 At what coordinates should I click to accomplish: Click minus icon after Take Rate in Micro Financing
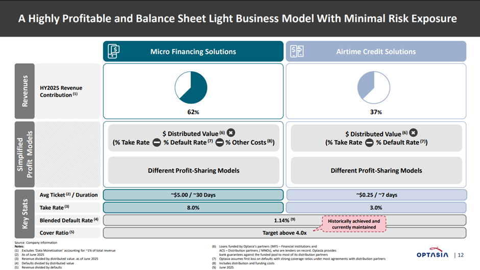[157, 143]
